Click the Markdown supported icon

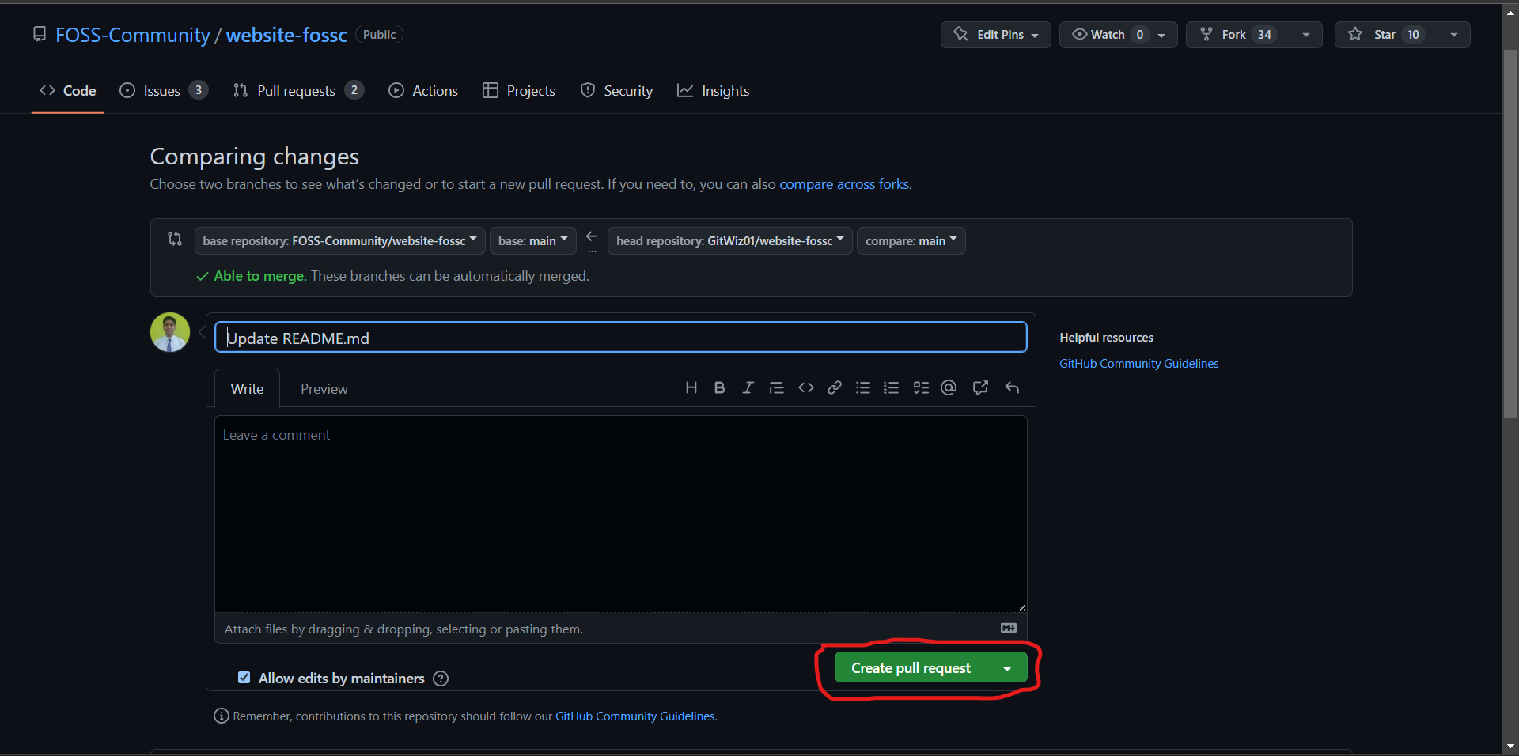[1009, 628]
